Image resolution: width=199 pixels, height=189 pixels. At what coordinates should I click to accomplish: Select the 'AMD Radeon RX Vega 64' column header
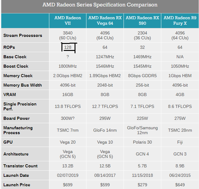pyautogui.click(x=105, y=20)
